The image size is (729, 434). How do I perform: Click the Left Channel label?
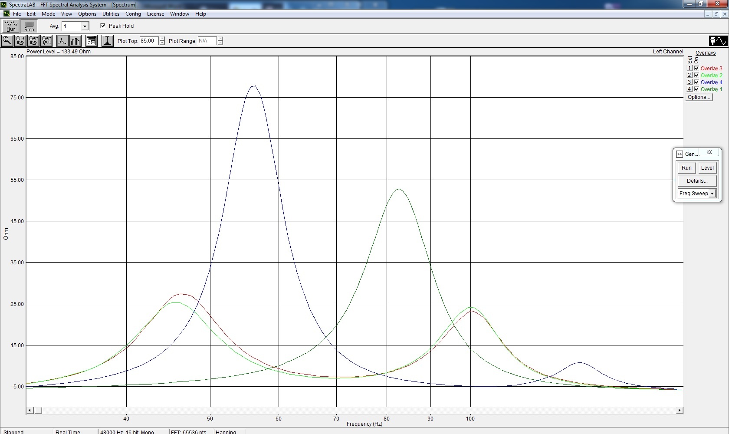tap(668, 52)
